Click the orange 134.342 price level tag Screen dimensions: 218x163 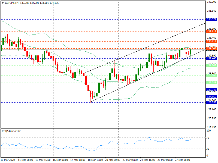point(211,48)
